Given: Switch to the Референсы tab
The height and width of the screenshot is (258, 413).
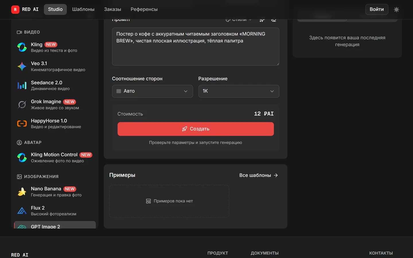Looking at the screenshot, I should click(144, 9).
